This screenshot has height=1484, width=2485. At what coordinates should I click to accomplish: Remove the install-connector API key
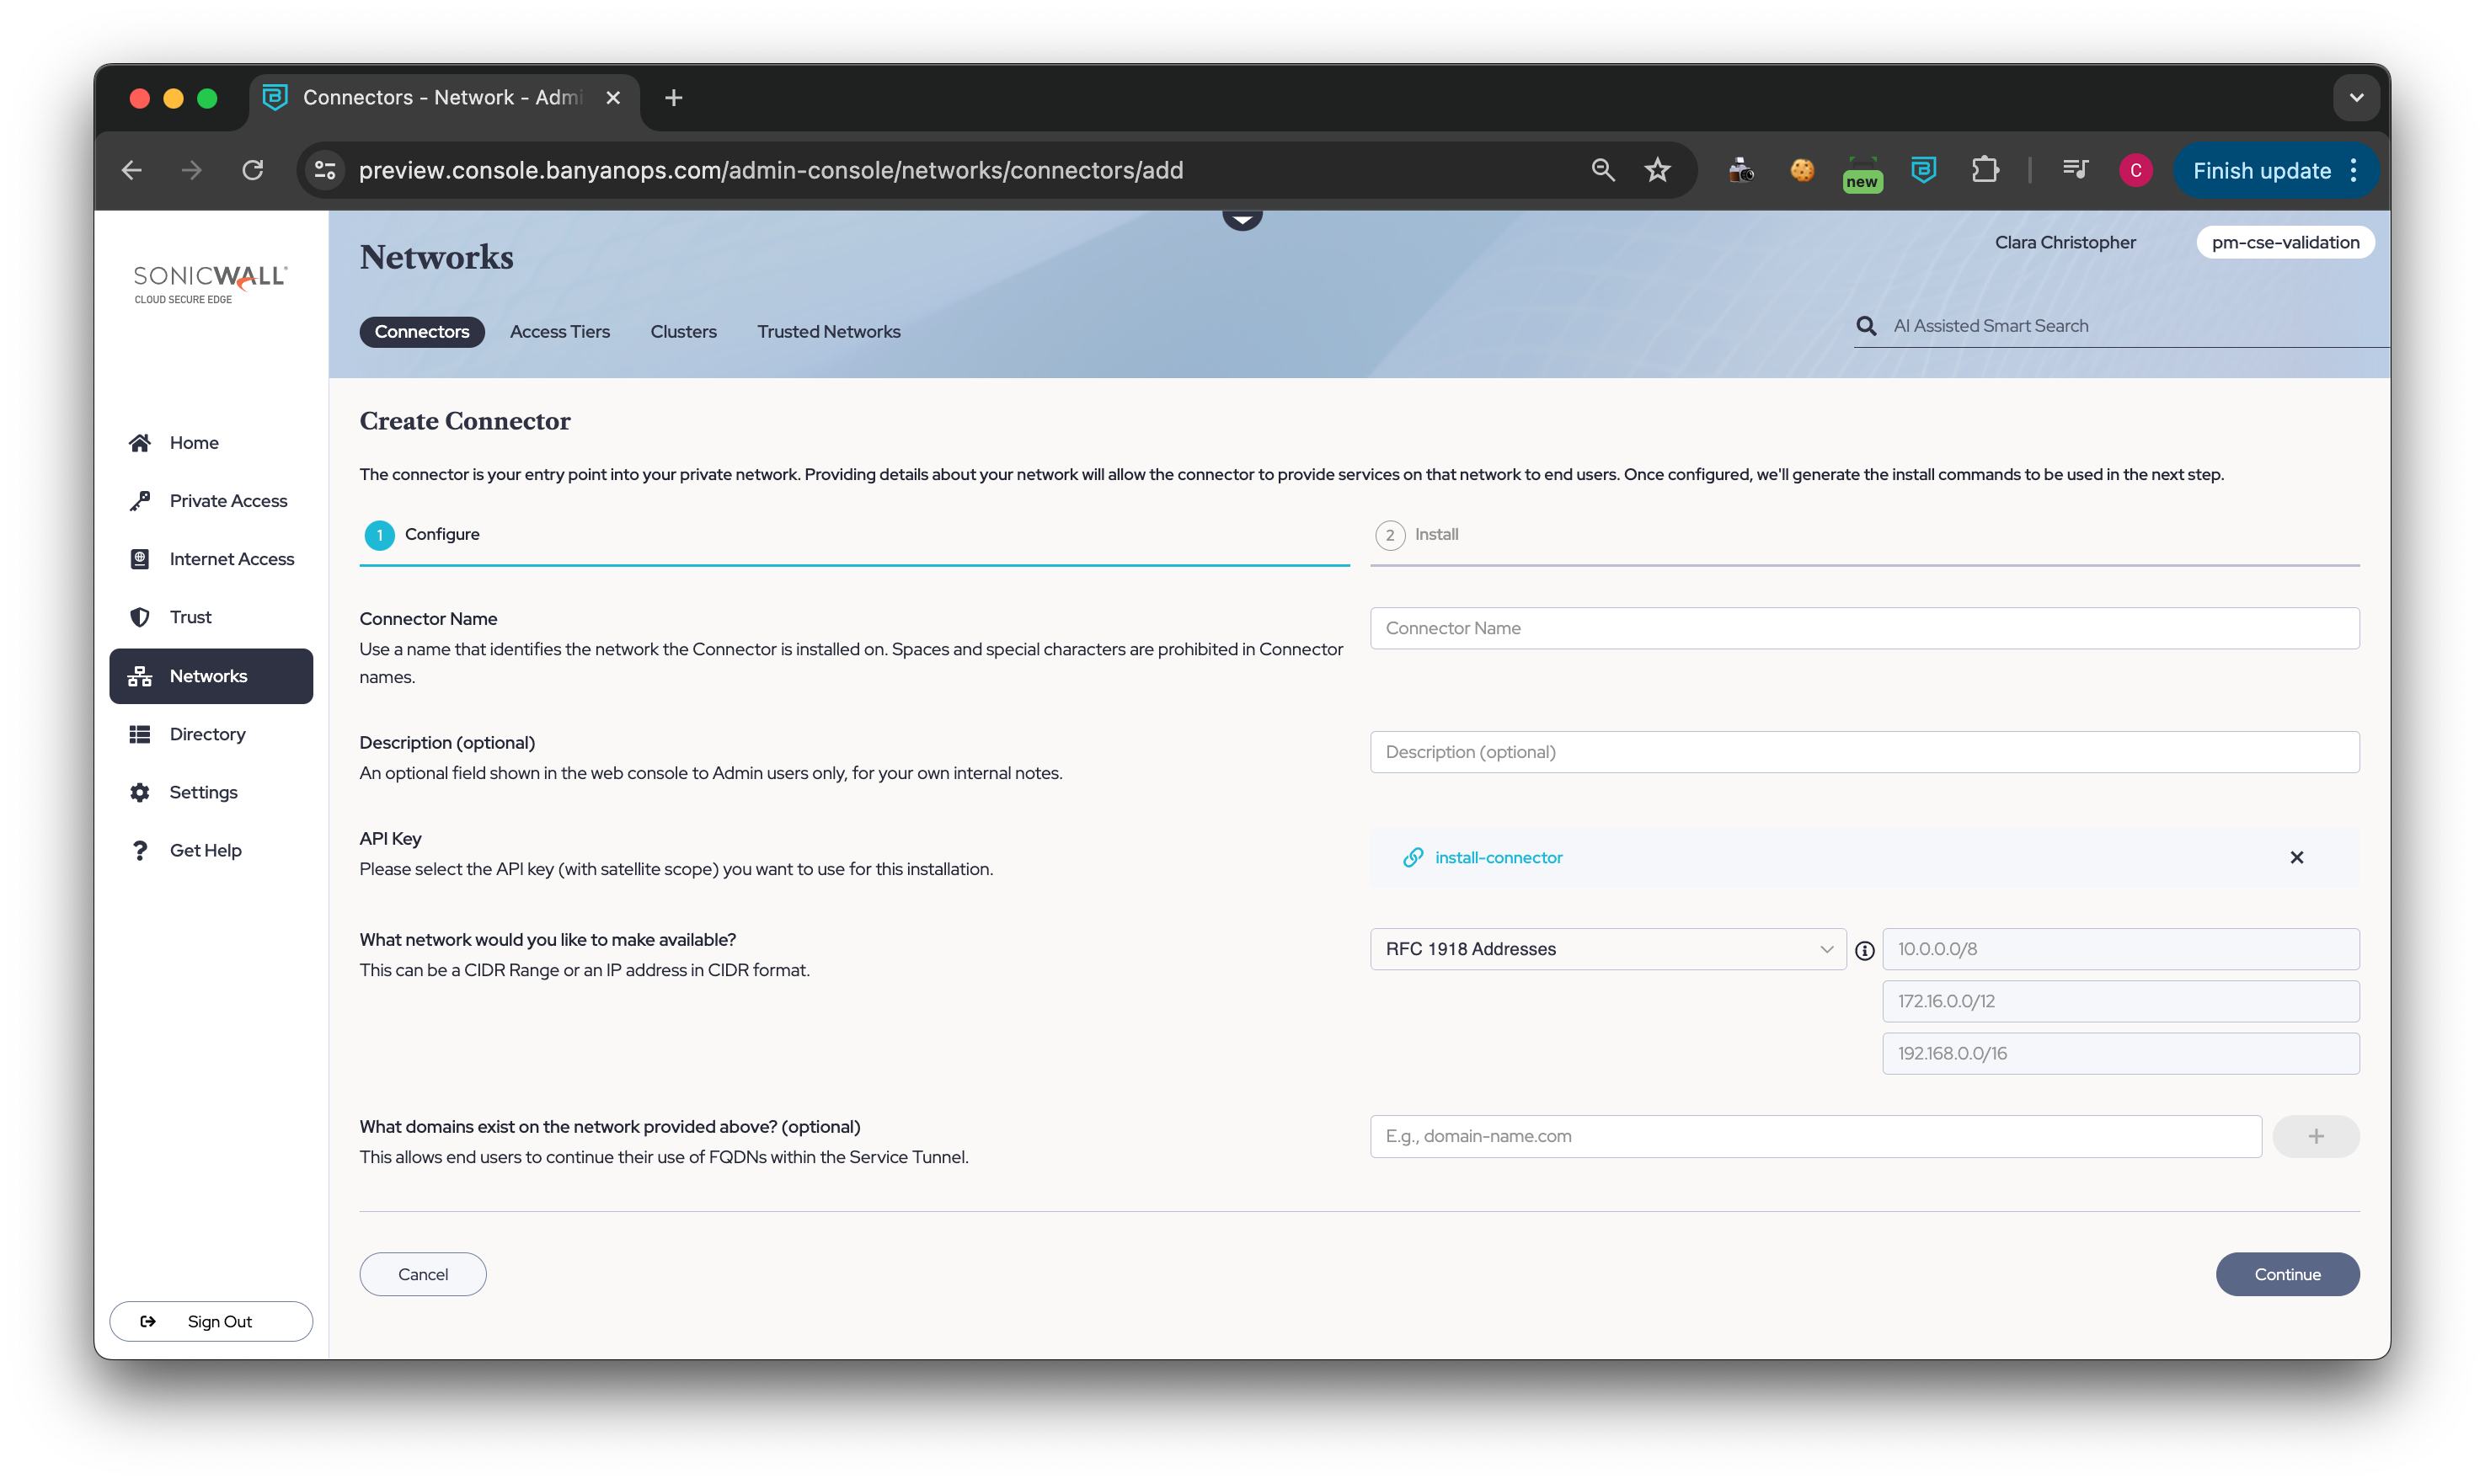pyautogui.click(x=2296, y=857)
